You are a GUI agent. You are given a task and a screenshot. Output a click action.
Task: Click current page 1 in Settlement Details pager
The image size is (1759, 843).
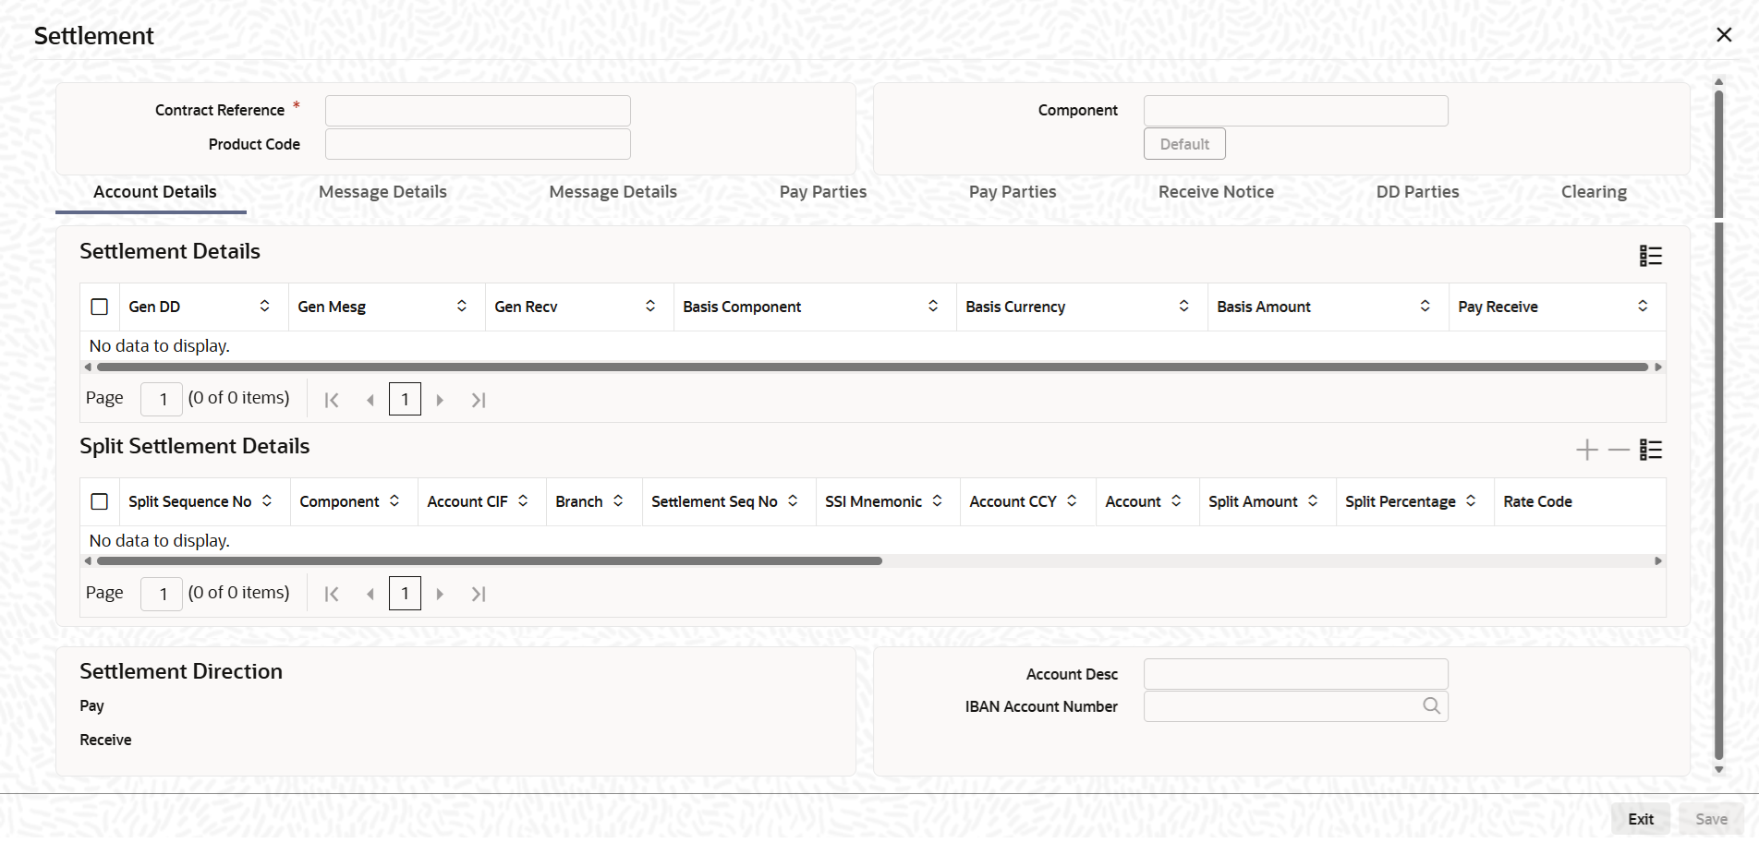click(405, 399)
